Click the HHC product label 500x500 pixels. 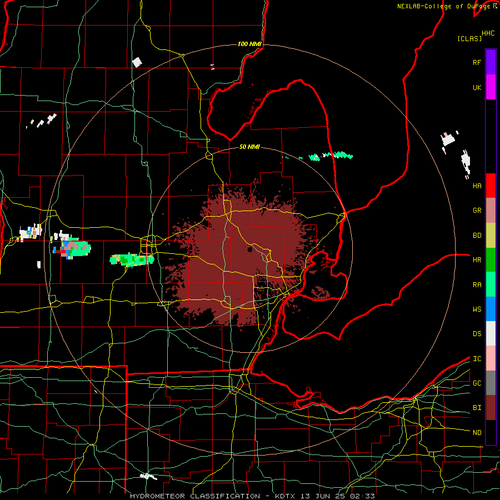(488, 33)
